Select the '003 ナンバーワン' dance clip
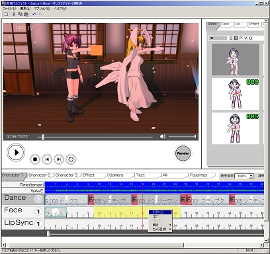 pos(159,199)
